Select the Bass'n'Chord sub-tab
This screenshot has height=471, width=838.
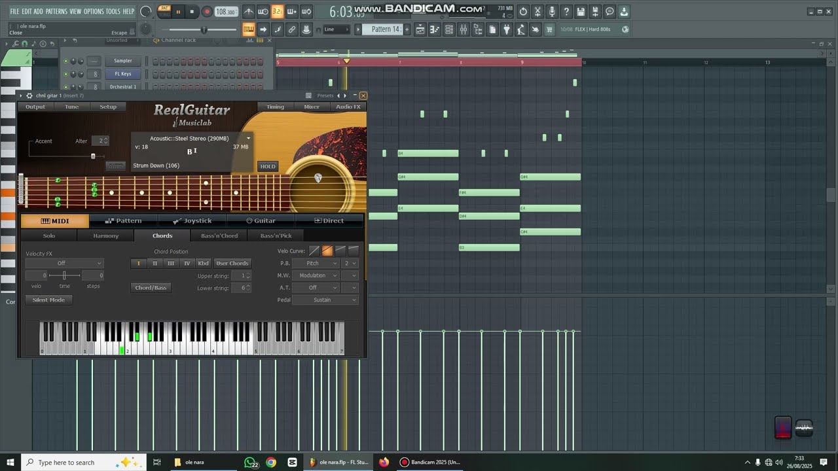point(219,235)
